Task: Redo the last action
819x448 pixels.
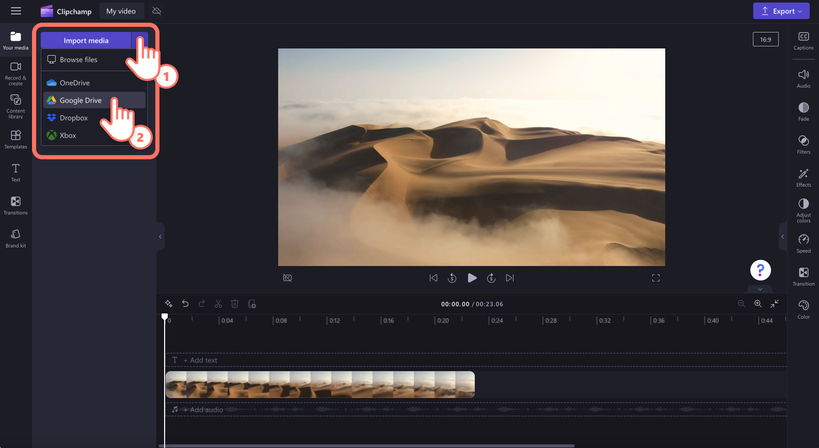Action: pyautogui.click(x=202, y=304)
